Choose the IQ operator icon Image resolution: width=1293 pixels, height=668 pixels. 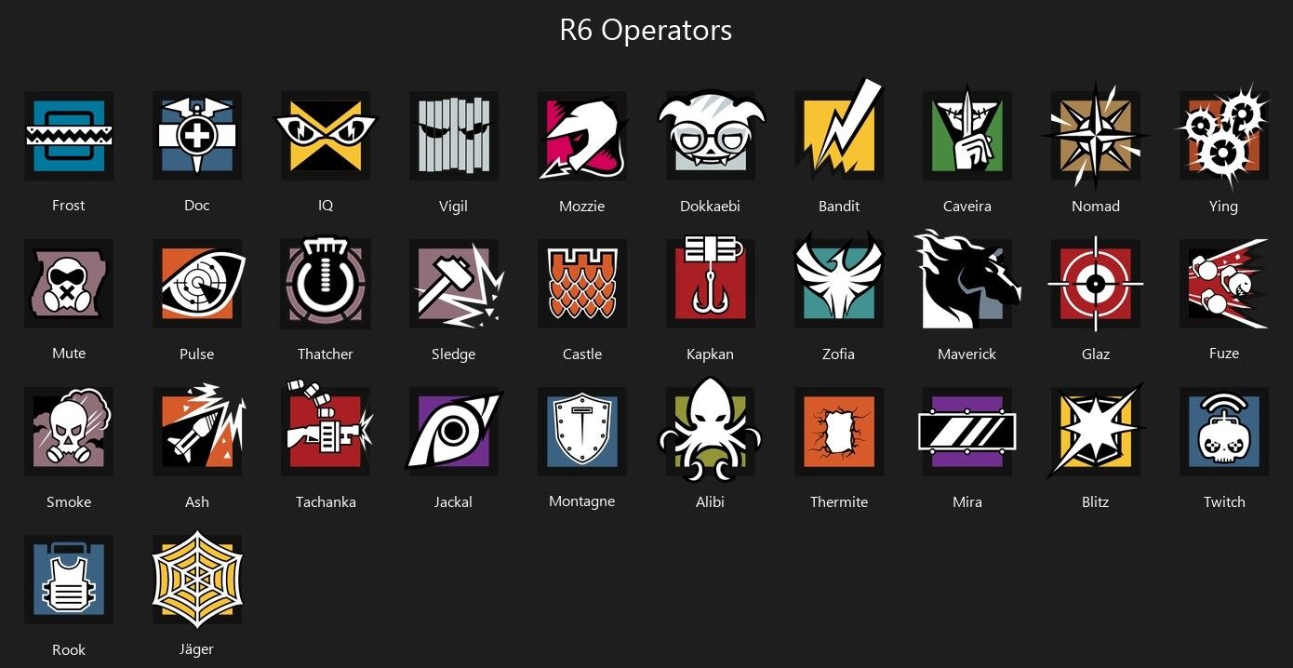tap(326, 136)
